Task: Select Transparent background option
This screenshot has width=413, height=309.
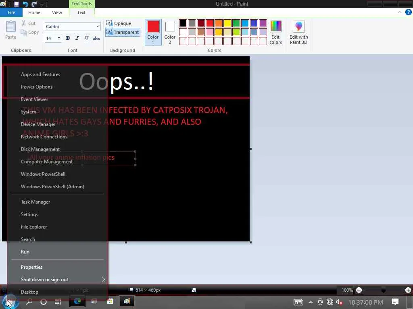Action: click(x=123, y=32)
